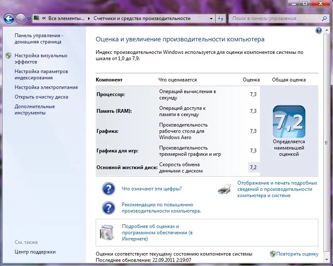This screenshot has width=333, height=266.
Task: Expand the breadcrumb arrow after 'Все элементы'
Action: pyautogui.click(x=88, y=18)
